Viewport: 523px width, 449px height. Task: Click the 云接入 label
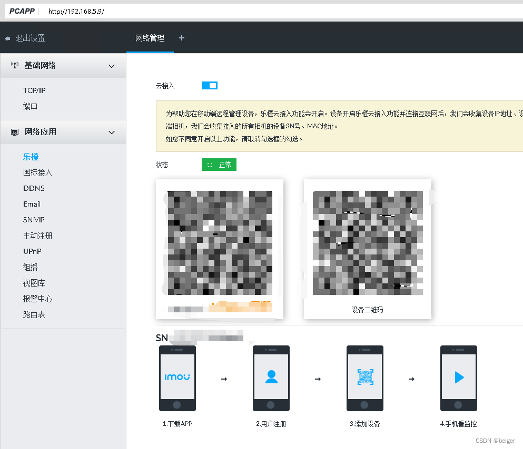[165, 86]
